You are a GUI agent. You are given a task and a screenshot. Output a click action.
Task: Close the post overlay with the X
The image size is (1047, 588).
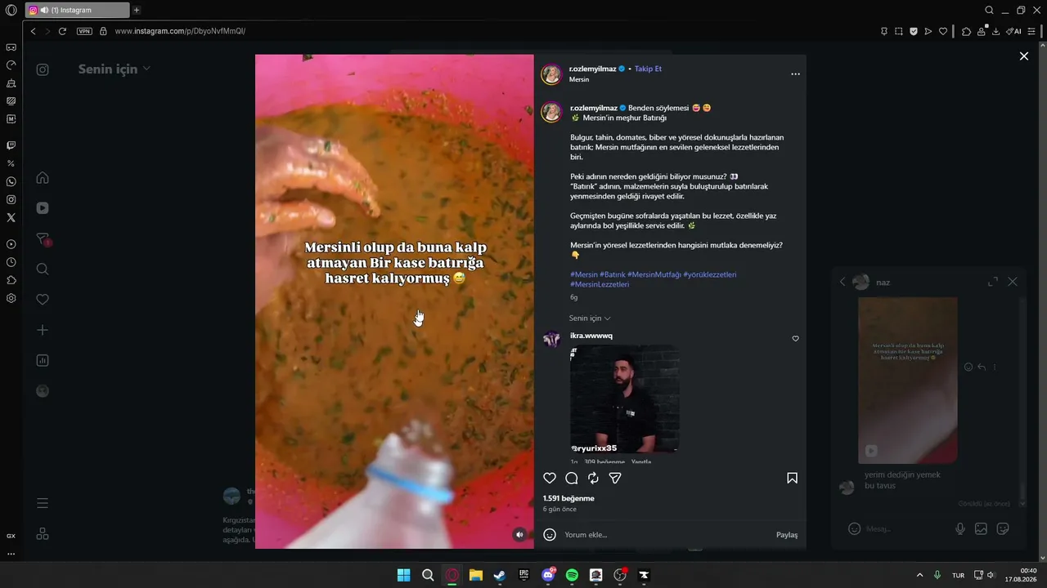pos(1023,56)
